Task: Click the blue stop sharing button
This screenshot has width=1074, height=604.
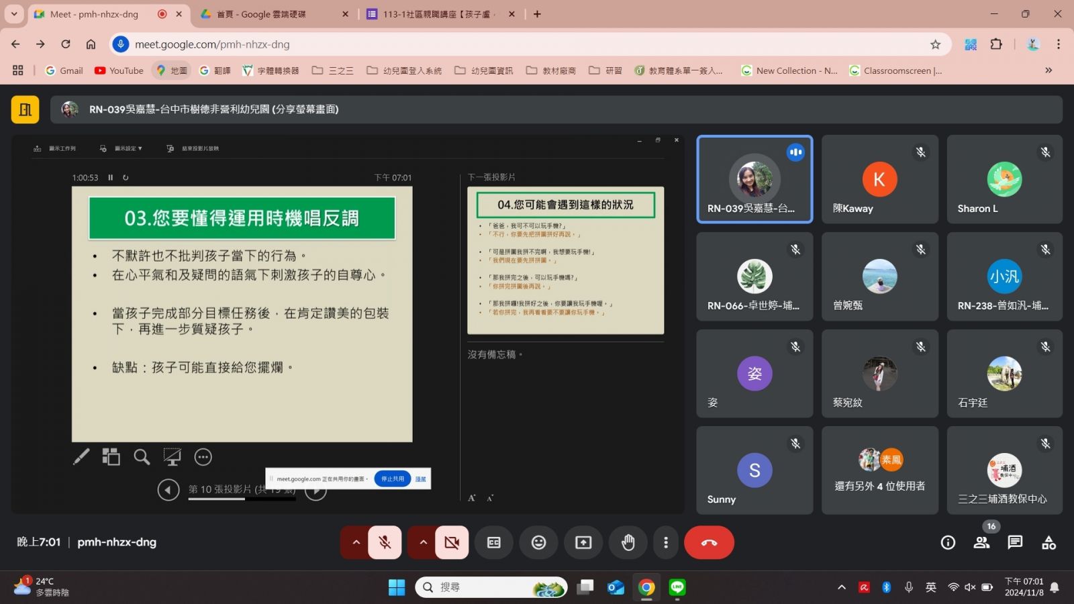Action: (x=393, y=479)
